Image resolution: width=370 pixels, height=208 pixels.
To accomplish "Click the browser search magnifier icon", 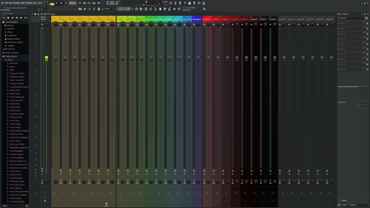I will coord(27,206).
